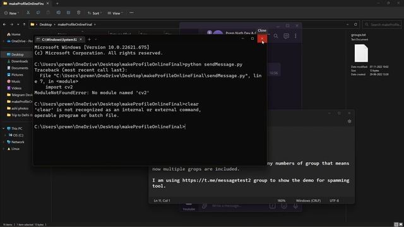Click the 160% zoom status in Notepad

[x=281, y=201]
